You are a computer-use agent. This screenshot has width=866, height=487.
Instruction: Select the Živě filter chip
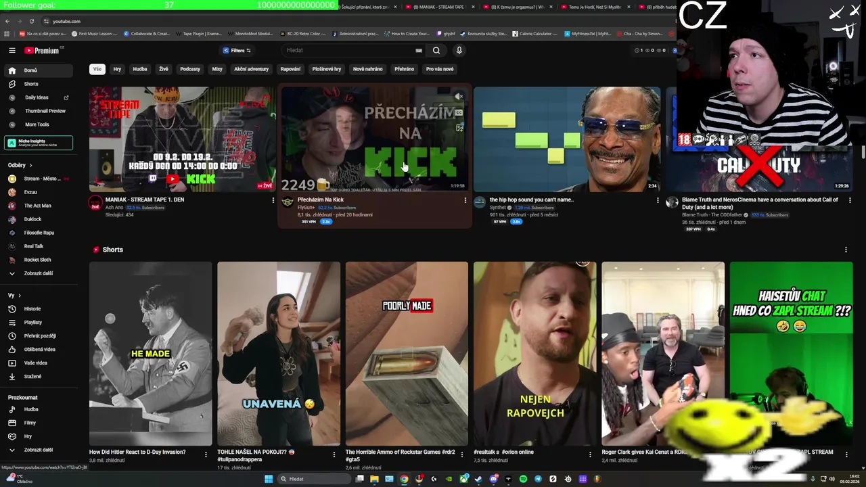164,69
